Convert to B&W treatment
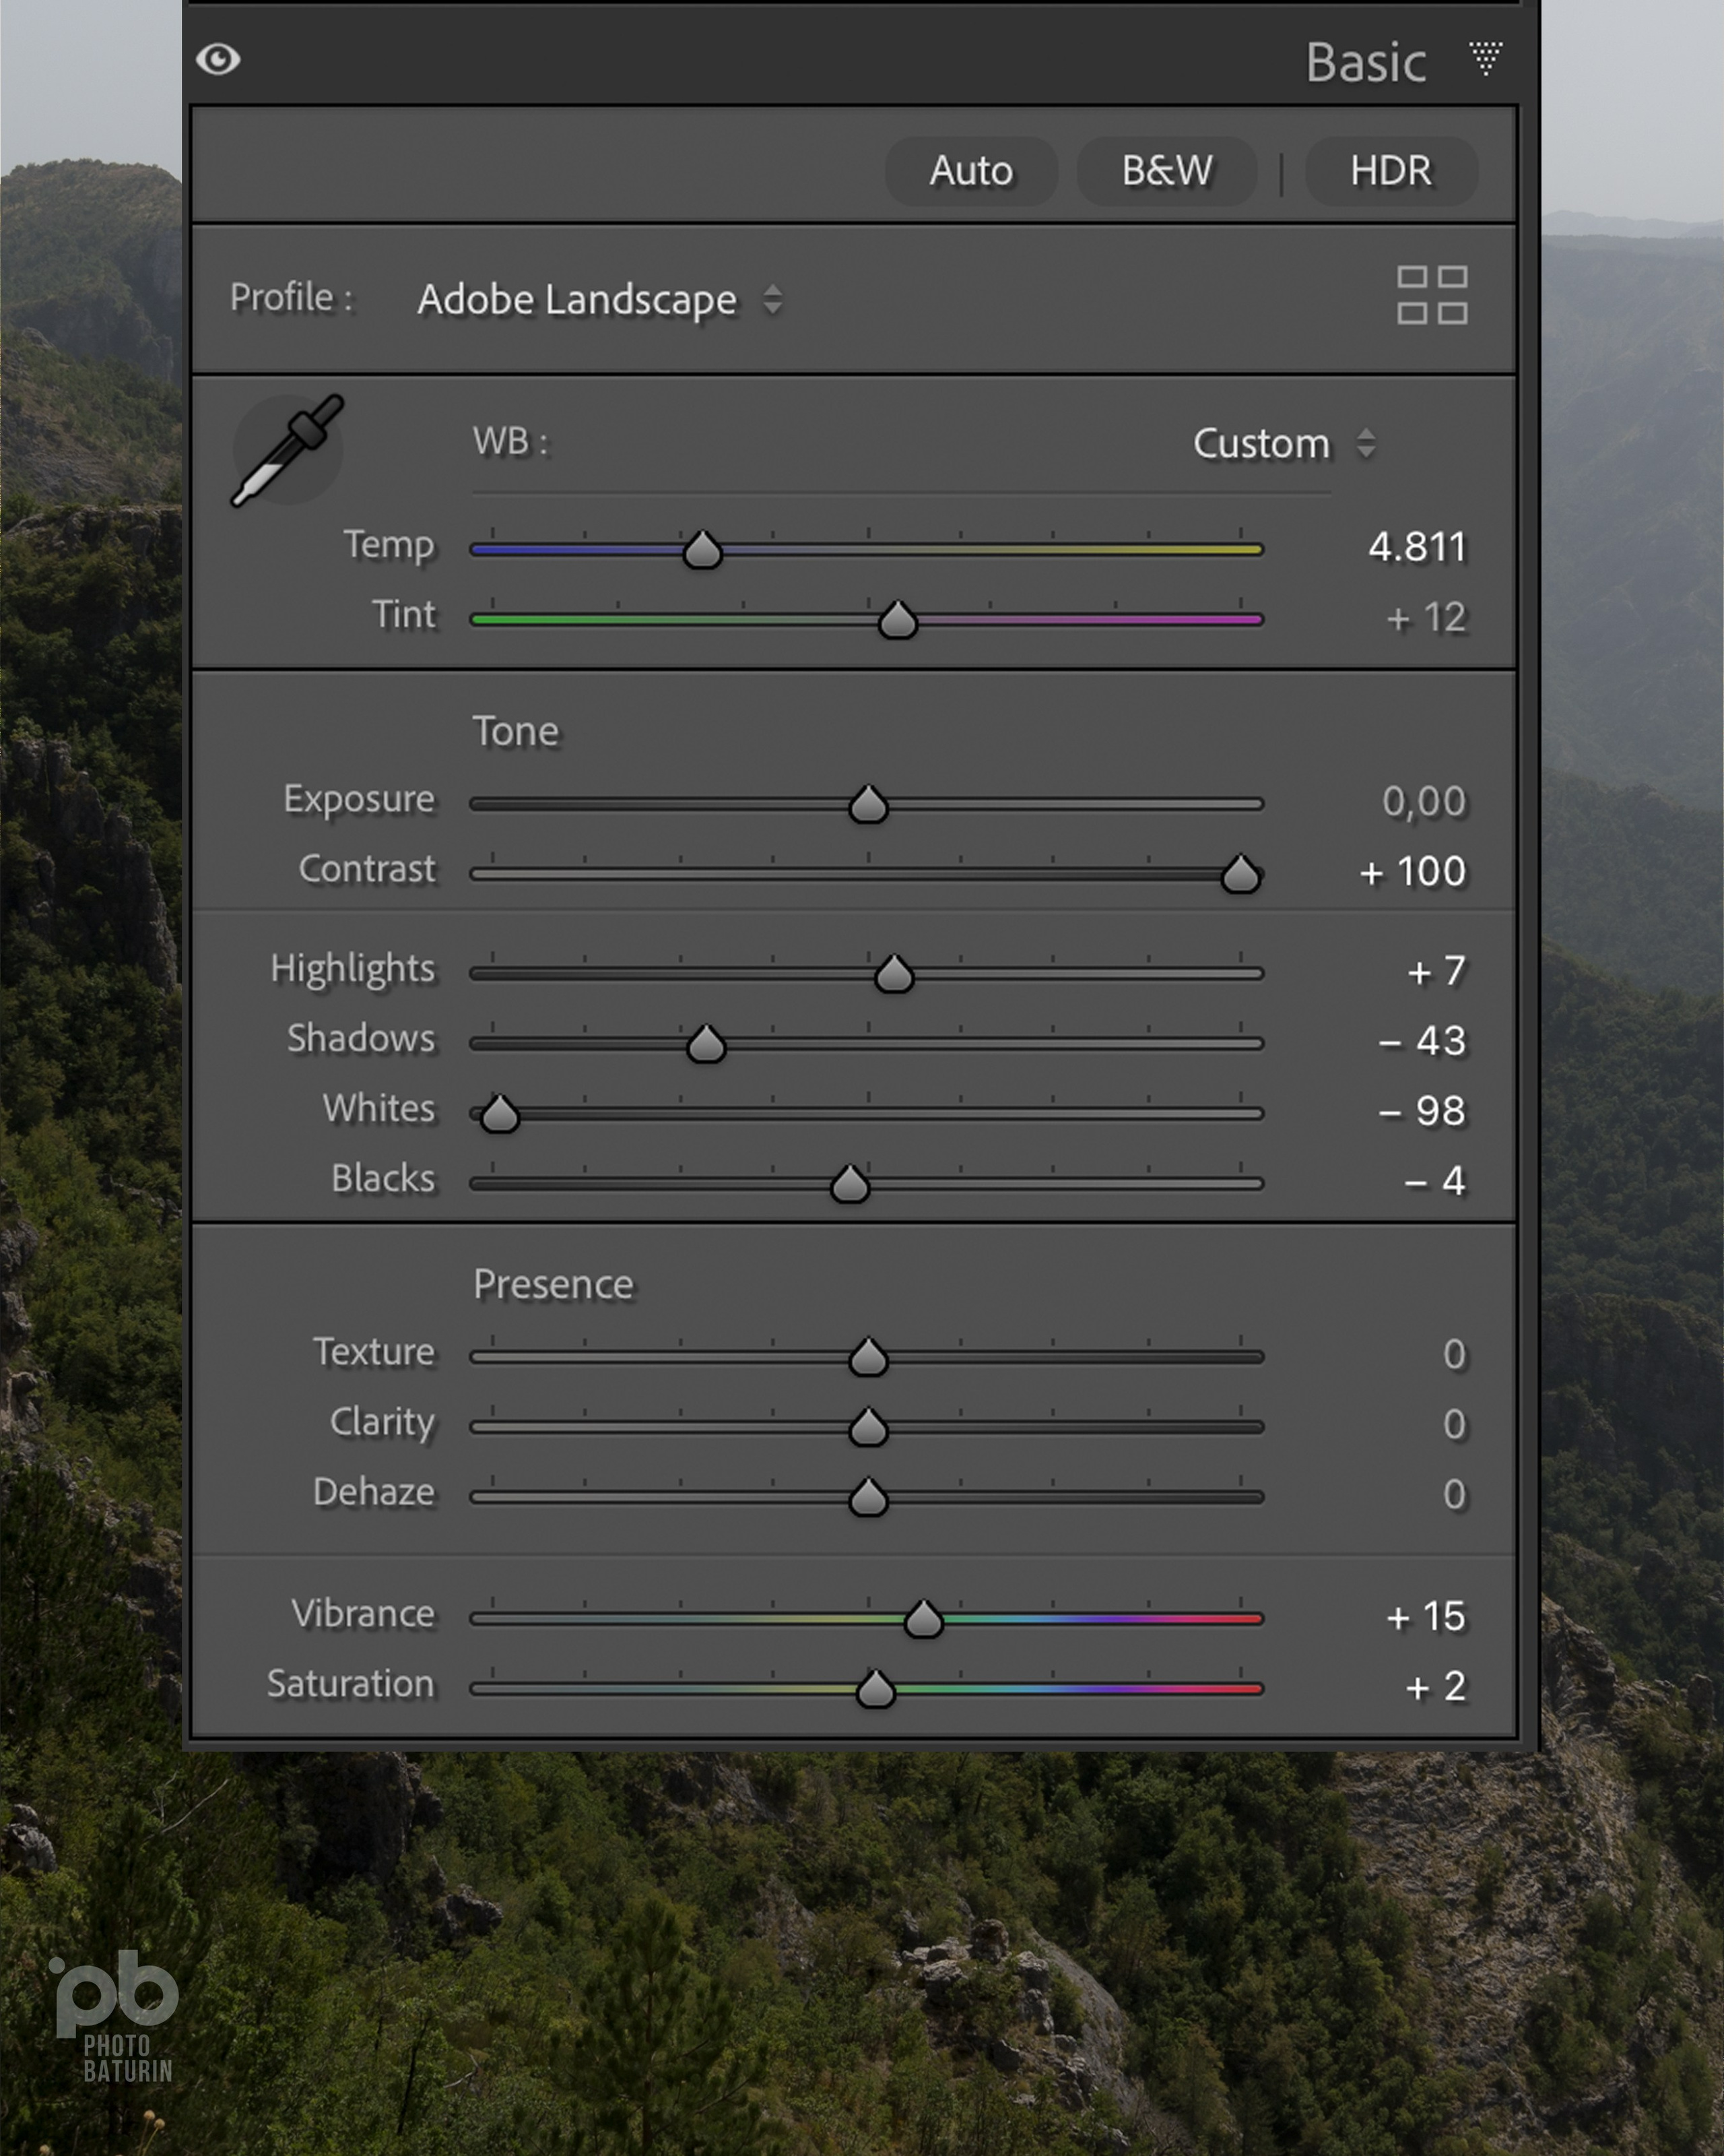This screenshot has width=1724, height=2156. [1166, 171]
